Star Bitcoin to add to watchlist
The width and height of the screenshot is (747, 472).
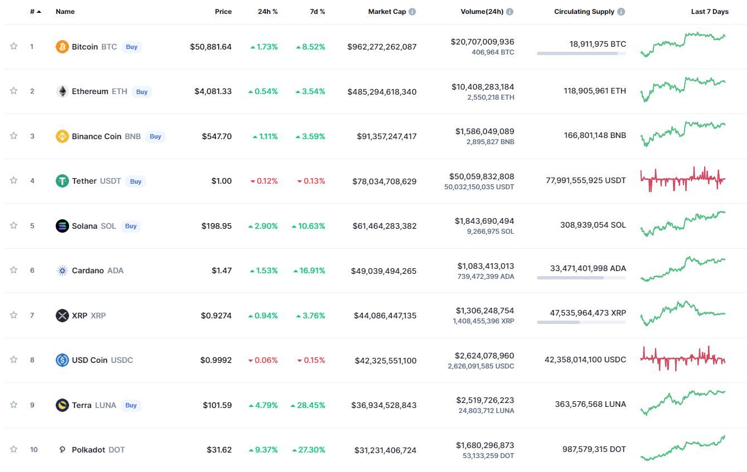click(x=13, y=46)
